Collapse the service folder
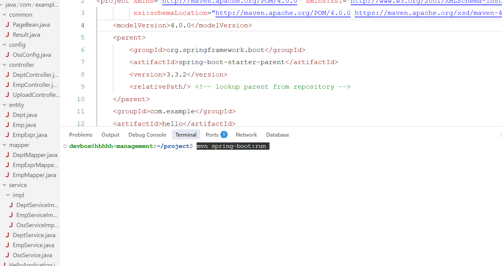502x266 pixels. coord(4,185)
